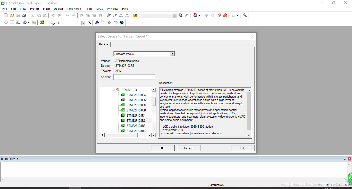
Task: Create a new file via toolbar
Action: tap(6, 15)
